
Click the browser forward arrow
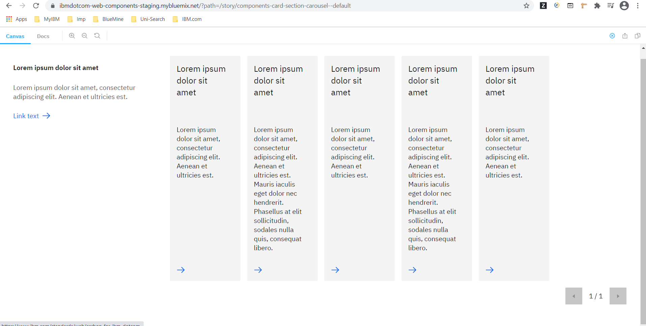pyautogui.click(x=23, y=6)
